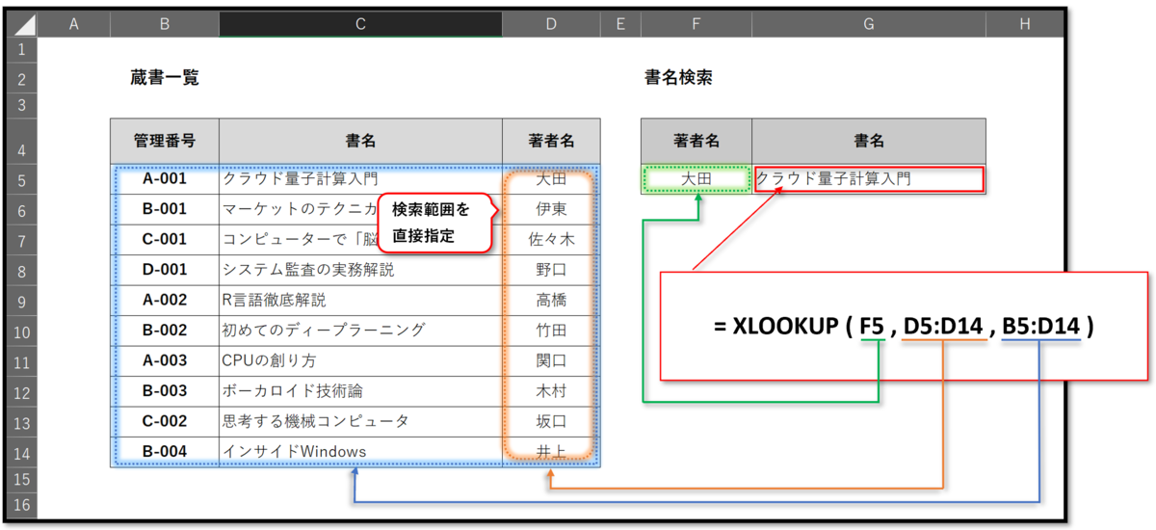Select row 16 header

(22, 504)
